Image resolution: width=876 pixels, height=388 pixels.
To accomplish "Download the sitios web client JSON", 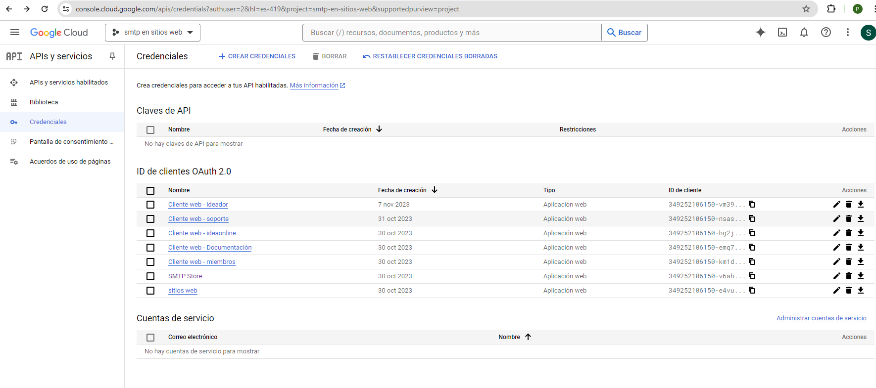I will [x=861, y=291].
